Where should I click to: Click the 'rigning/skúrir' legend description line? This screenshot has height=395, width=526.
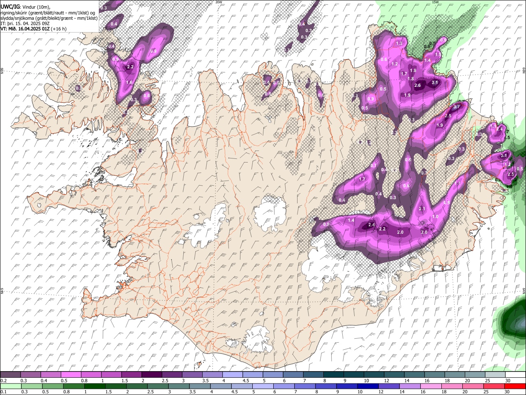(48, 13)
